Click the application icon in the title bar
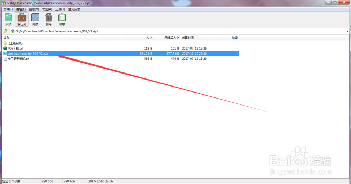 [4, 3]
